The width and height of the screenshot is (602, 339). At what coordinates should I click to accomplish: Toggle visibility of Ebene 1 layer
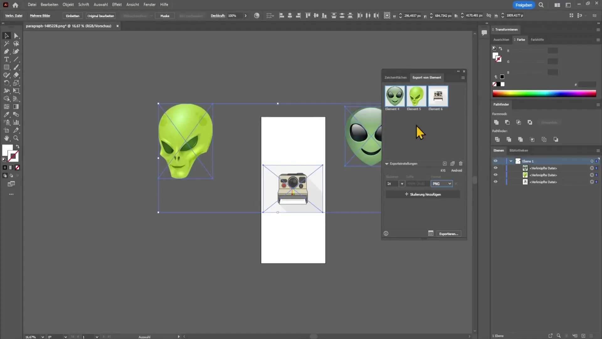tap(495, 161)
